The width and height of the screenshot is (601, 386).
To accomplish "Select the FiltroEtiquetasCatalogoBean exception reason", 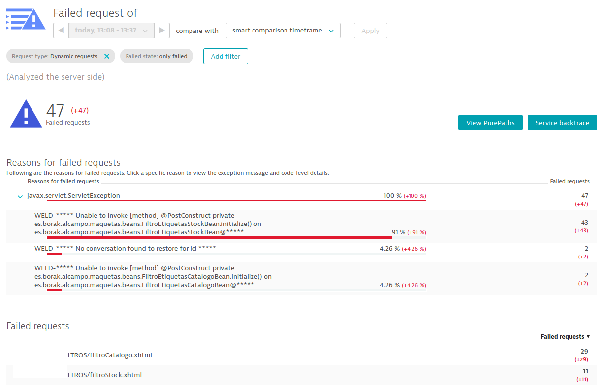I will [153, 276].
